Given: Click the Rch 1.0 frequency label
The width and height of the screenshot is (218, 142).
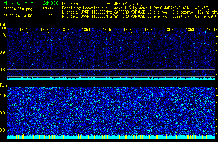Looking at the screenshot, I should pyautogui.click(x=2, y=96).
